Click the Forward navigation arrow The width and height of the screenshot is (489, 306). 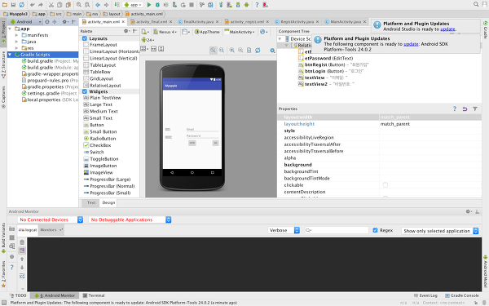106,5
